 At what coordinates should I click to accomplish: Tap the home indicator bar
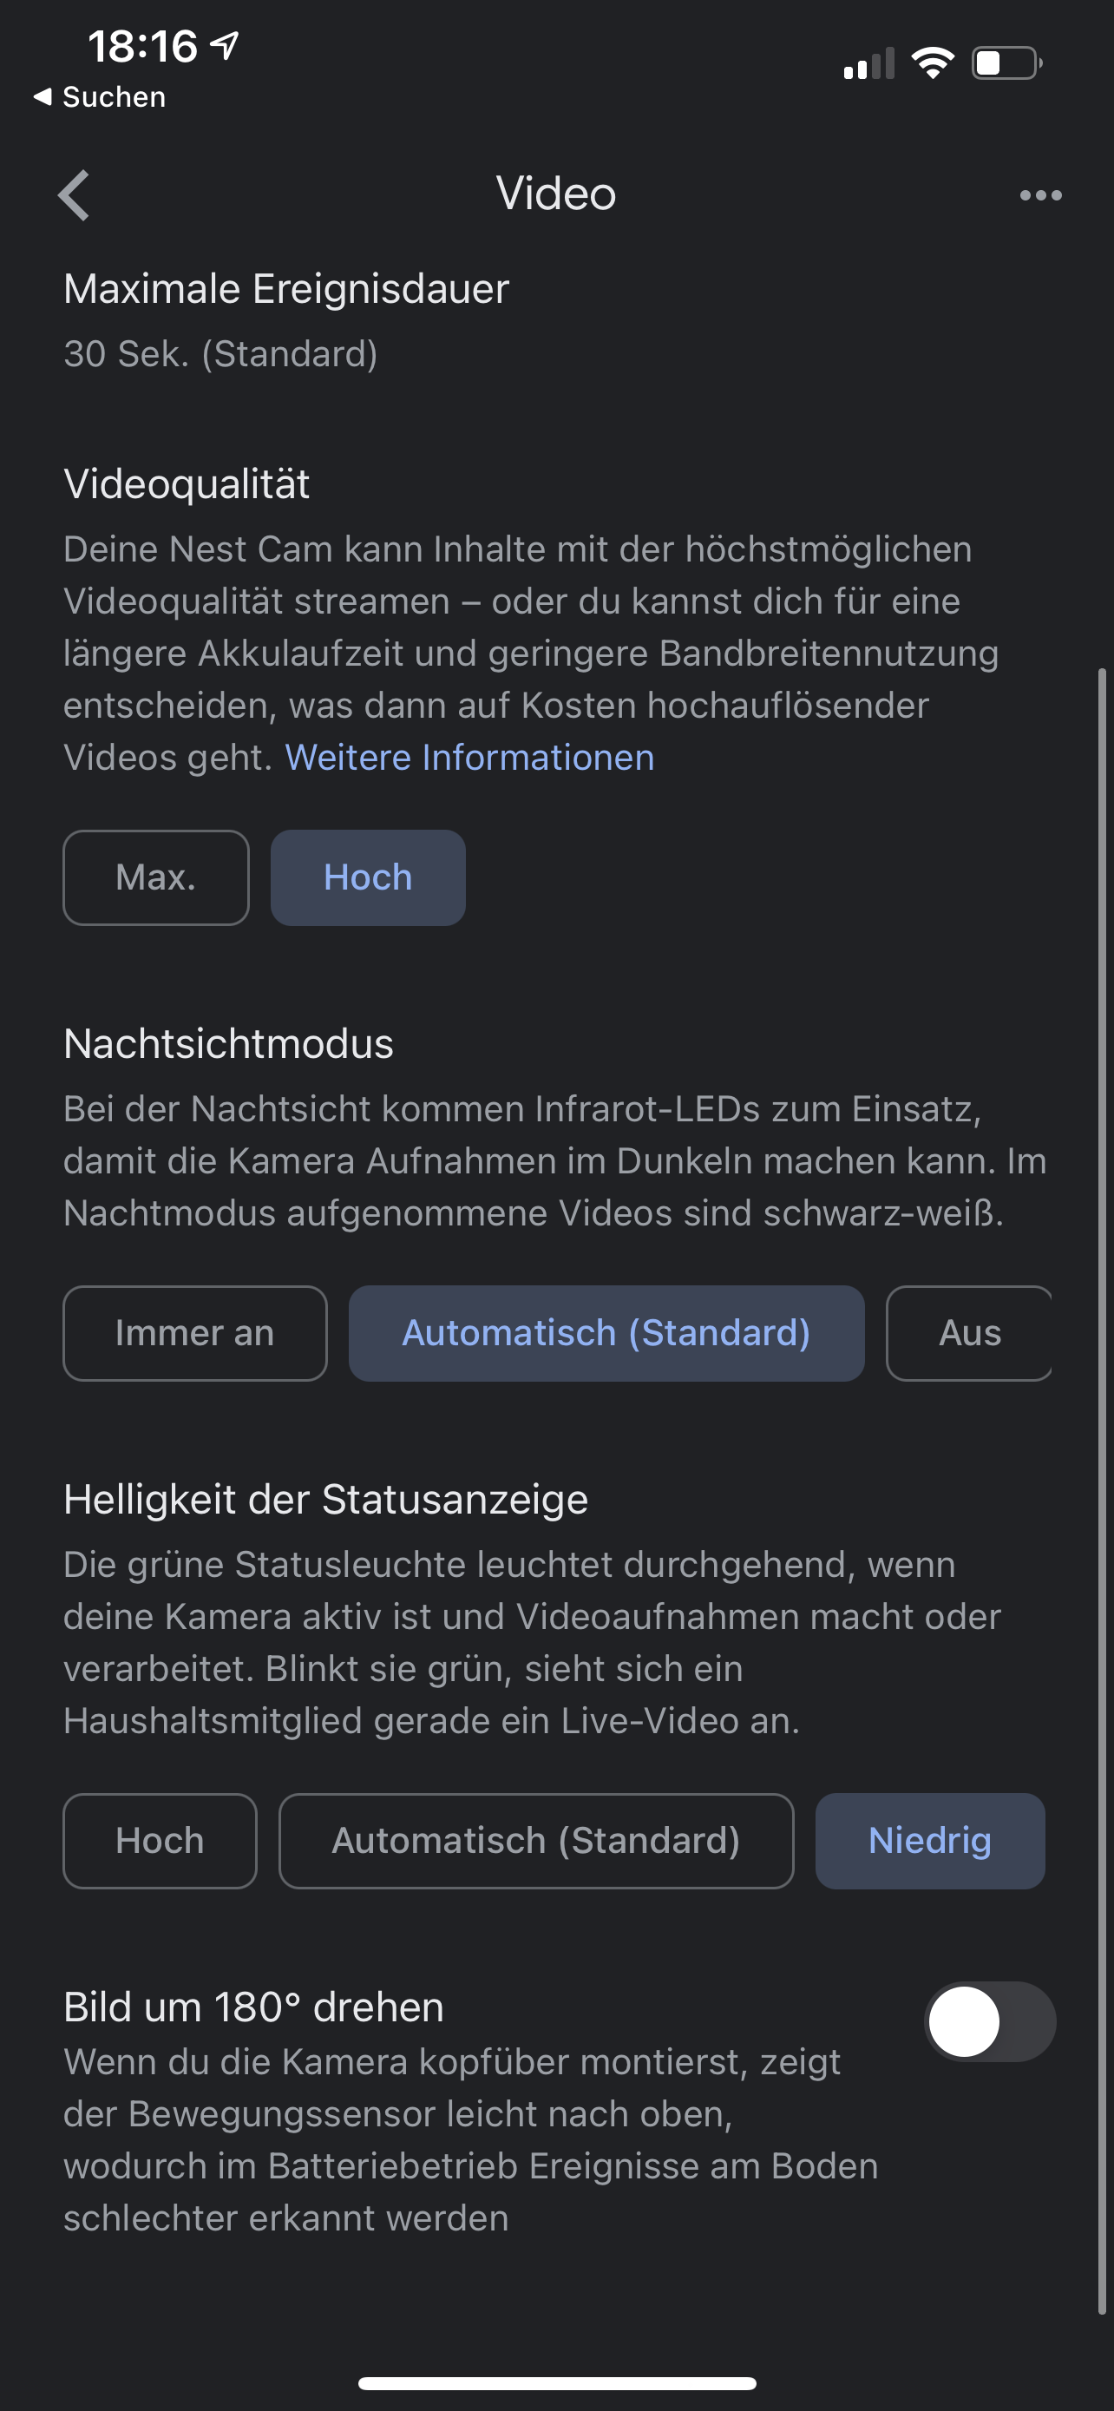tap(556, 2383)
